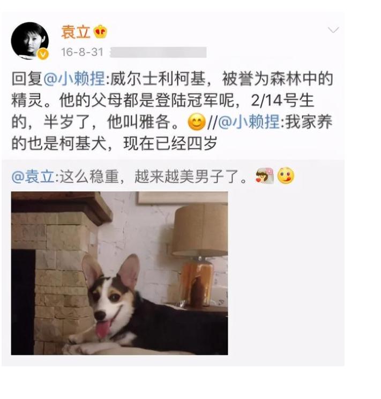Open the @袁立 mention in reposted post
Viewport: 381px width, 399px height.
[x=33, y=176]
